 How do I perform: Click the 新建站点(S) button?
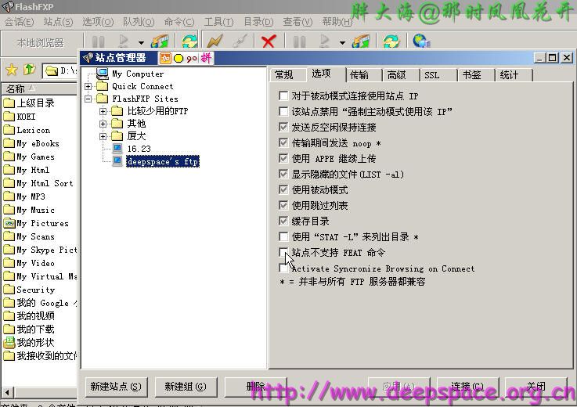[116, 387]
